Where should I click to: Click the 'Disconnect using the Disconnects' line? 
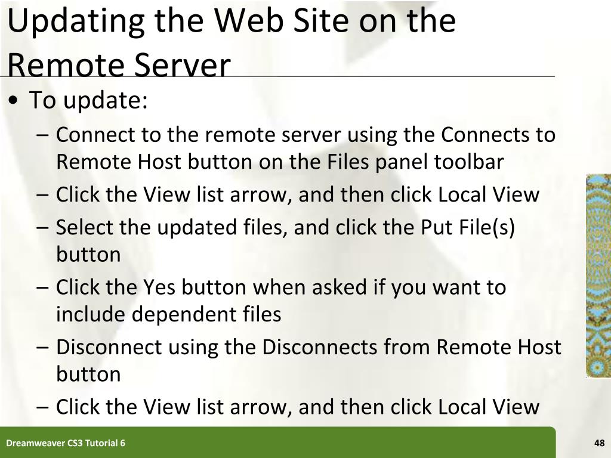click(308, 347)
